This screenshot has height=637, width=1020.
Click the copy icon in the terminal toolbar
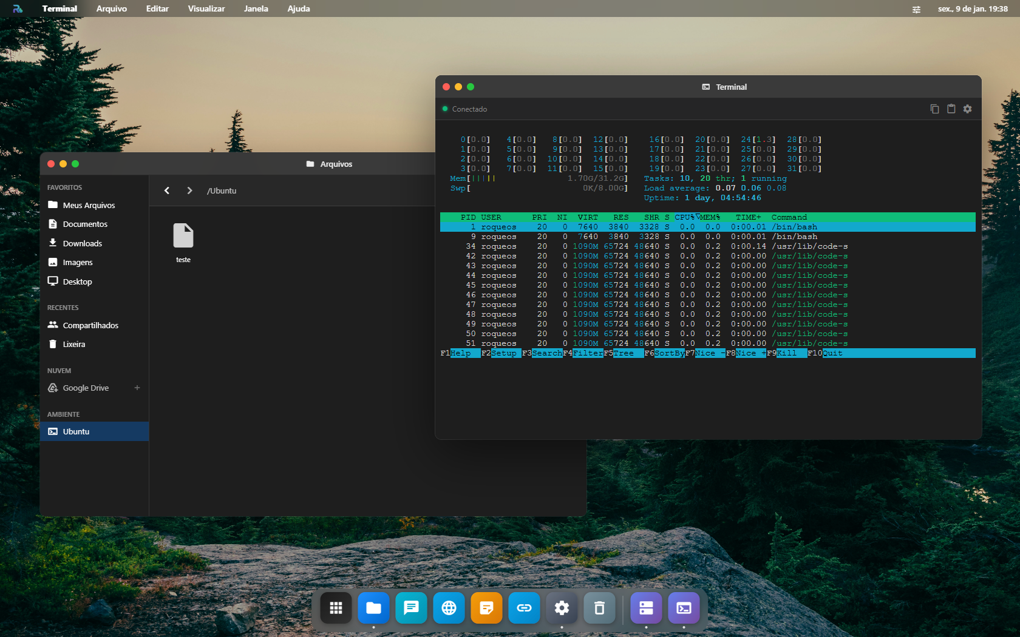click(x=934, y=109)
